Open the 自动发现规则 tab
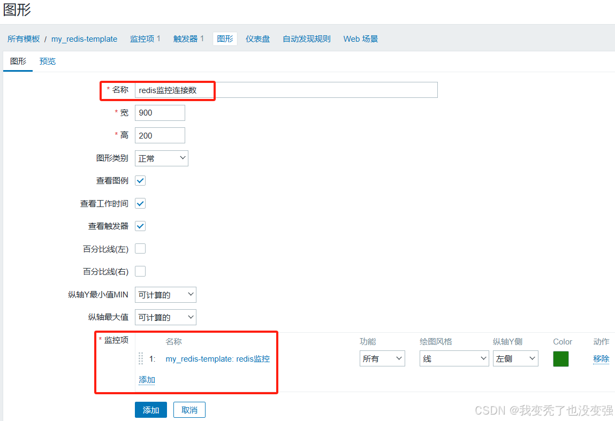The image size is (615, 421). click(x=307, y=39)
